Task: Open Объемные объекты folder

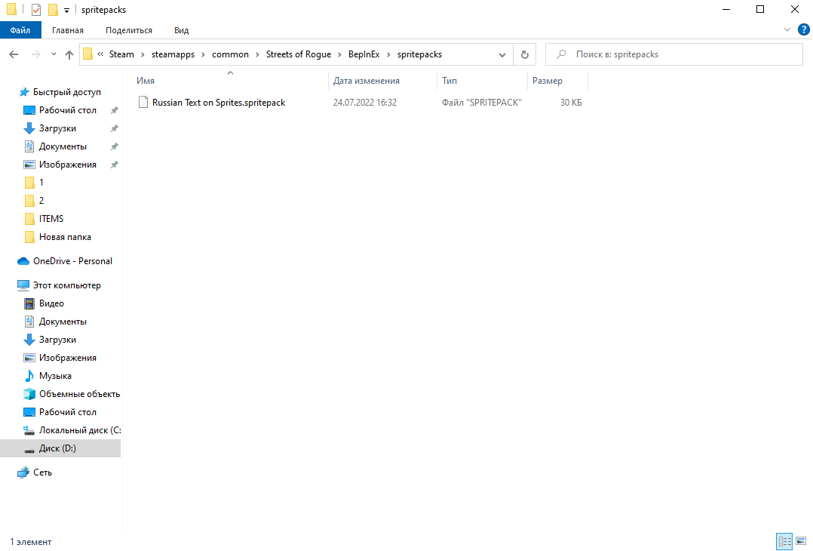Action: (79, 394)
